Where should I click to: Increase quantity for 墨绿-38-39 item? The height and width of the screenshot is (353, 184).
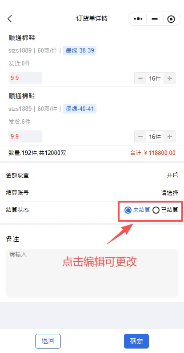coord(170,78)
